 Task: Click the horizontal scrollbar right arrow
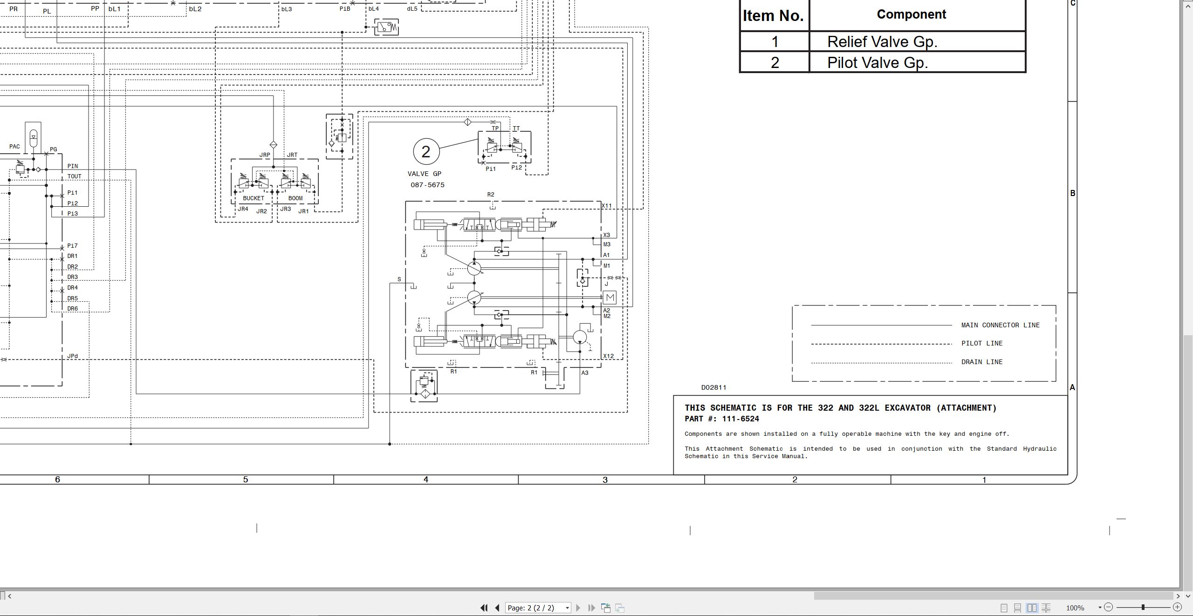point(1178,596)
